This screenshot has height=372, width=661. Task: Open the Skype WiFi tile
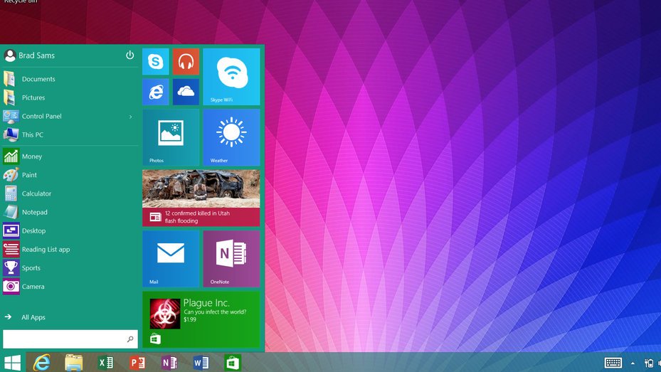pyautogui.click(x=231, y=77)
